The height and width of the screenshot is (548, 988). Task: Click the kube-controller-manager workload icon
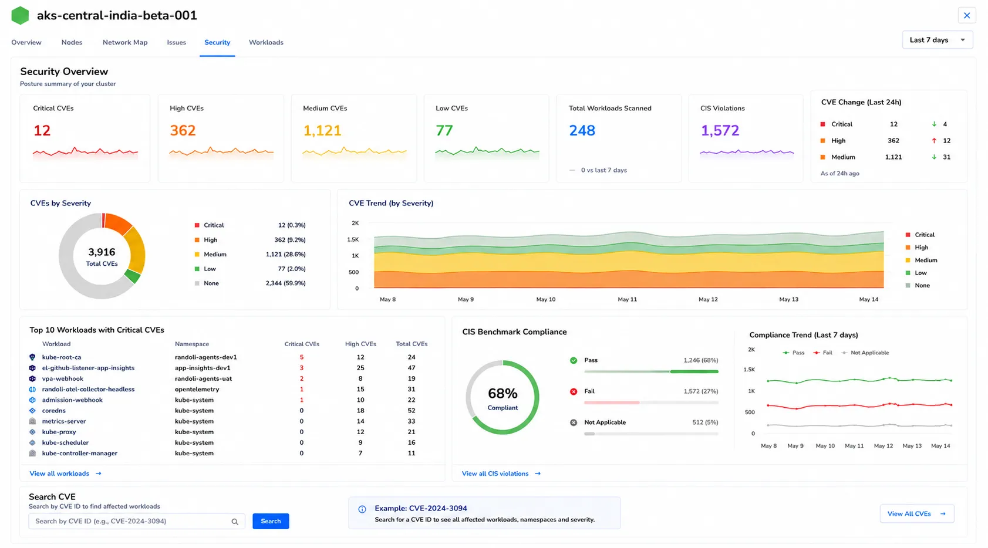[32, 454]
